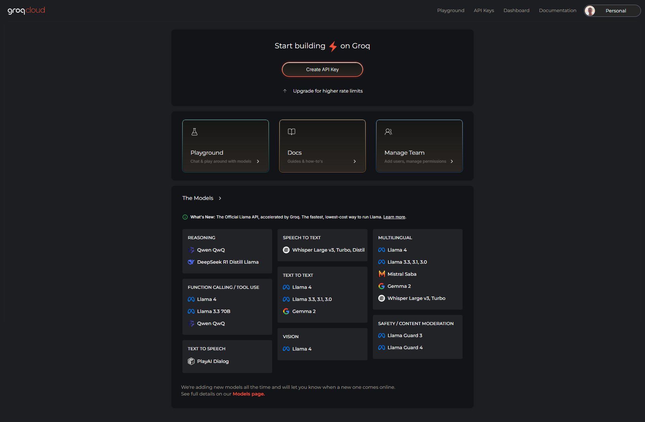Click the lightning bolt icon in heading

pos(333,46)
